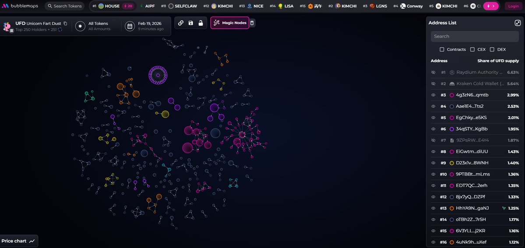
Task: Click the Address List search field
Action: [x=475, y=36]
